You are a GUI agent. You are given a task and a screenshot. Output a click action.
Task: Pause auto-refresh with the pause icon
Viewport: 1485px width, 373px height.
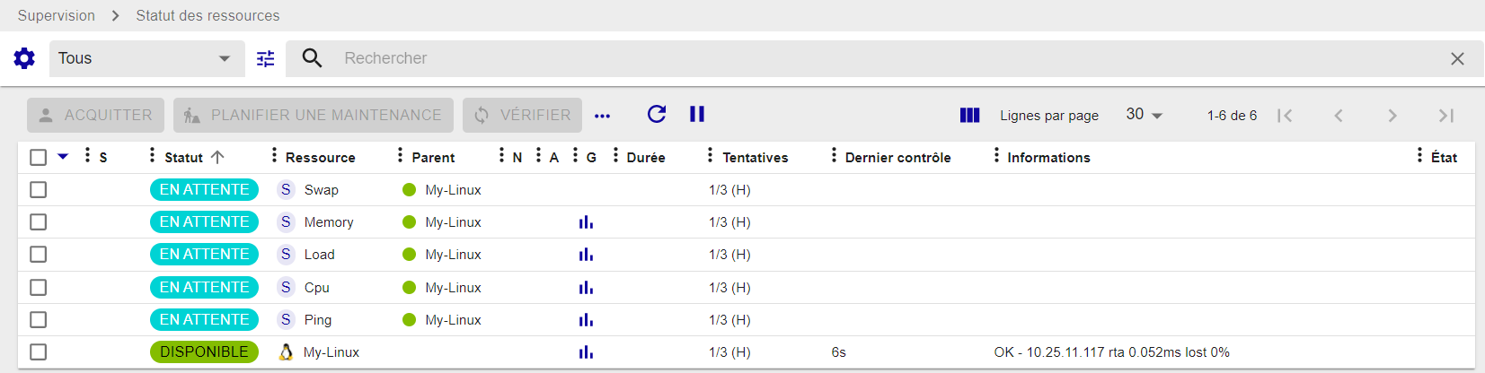point(697,114)
